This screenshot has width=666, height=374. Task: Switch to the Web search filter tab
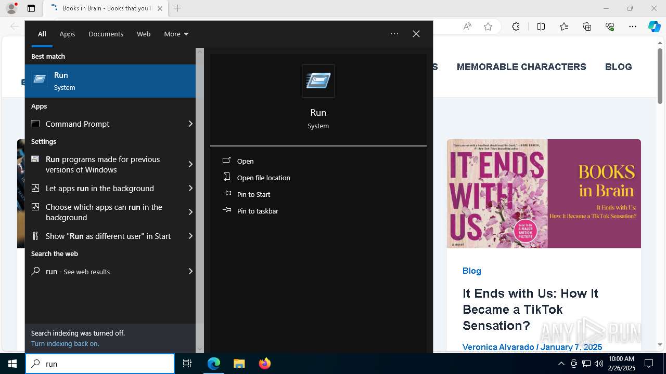(x=144, y=34)
